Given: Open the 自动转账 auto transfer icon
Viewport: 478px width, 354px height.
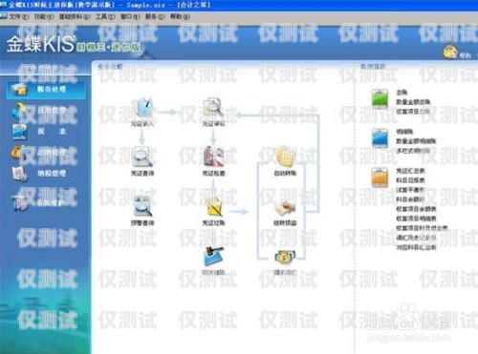Looking at the screenshot, I should 285,156.
